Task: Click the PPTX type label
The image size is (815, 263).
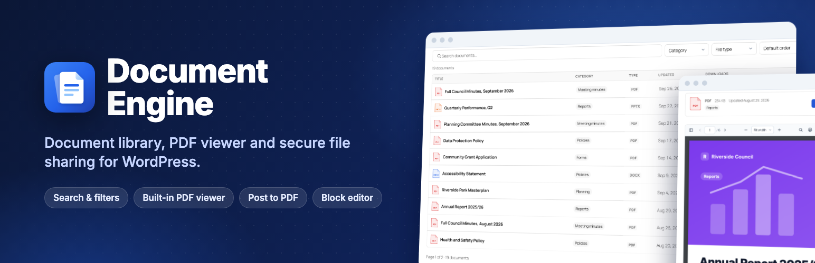Action: tap(636, 106)
